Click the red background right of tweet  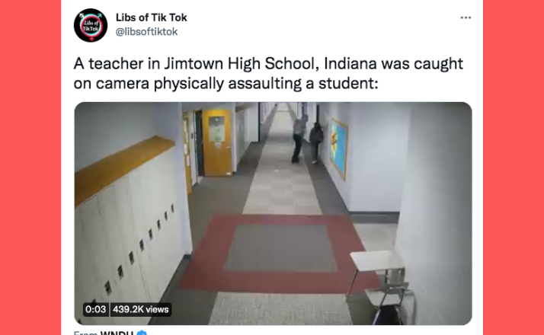(x=514, y=167)
